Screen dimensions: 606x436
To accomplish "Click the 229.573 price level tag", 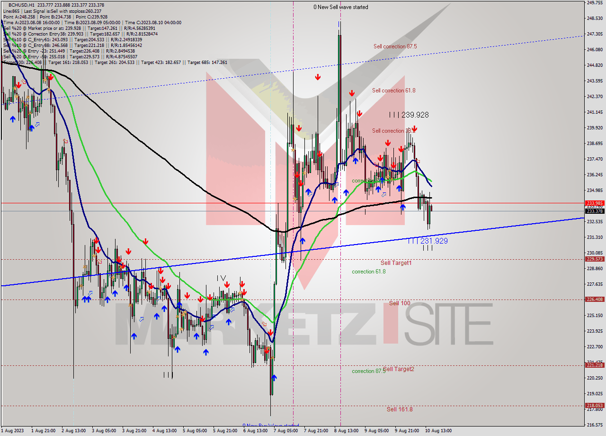I will 595,259.
